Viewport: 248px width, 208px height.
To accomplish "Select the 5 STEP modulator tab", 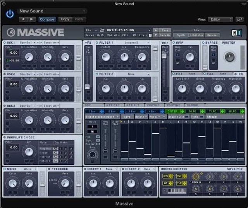I will tap(172, 111).
